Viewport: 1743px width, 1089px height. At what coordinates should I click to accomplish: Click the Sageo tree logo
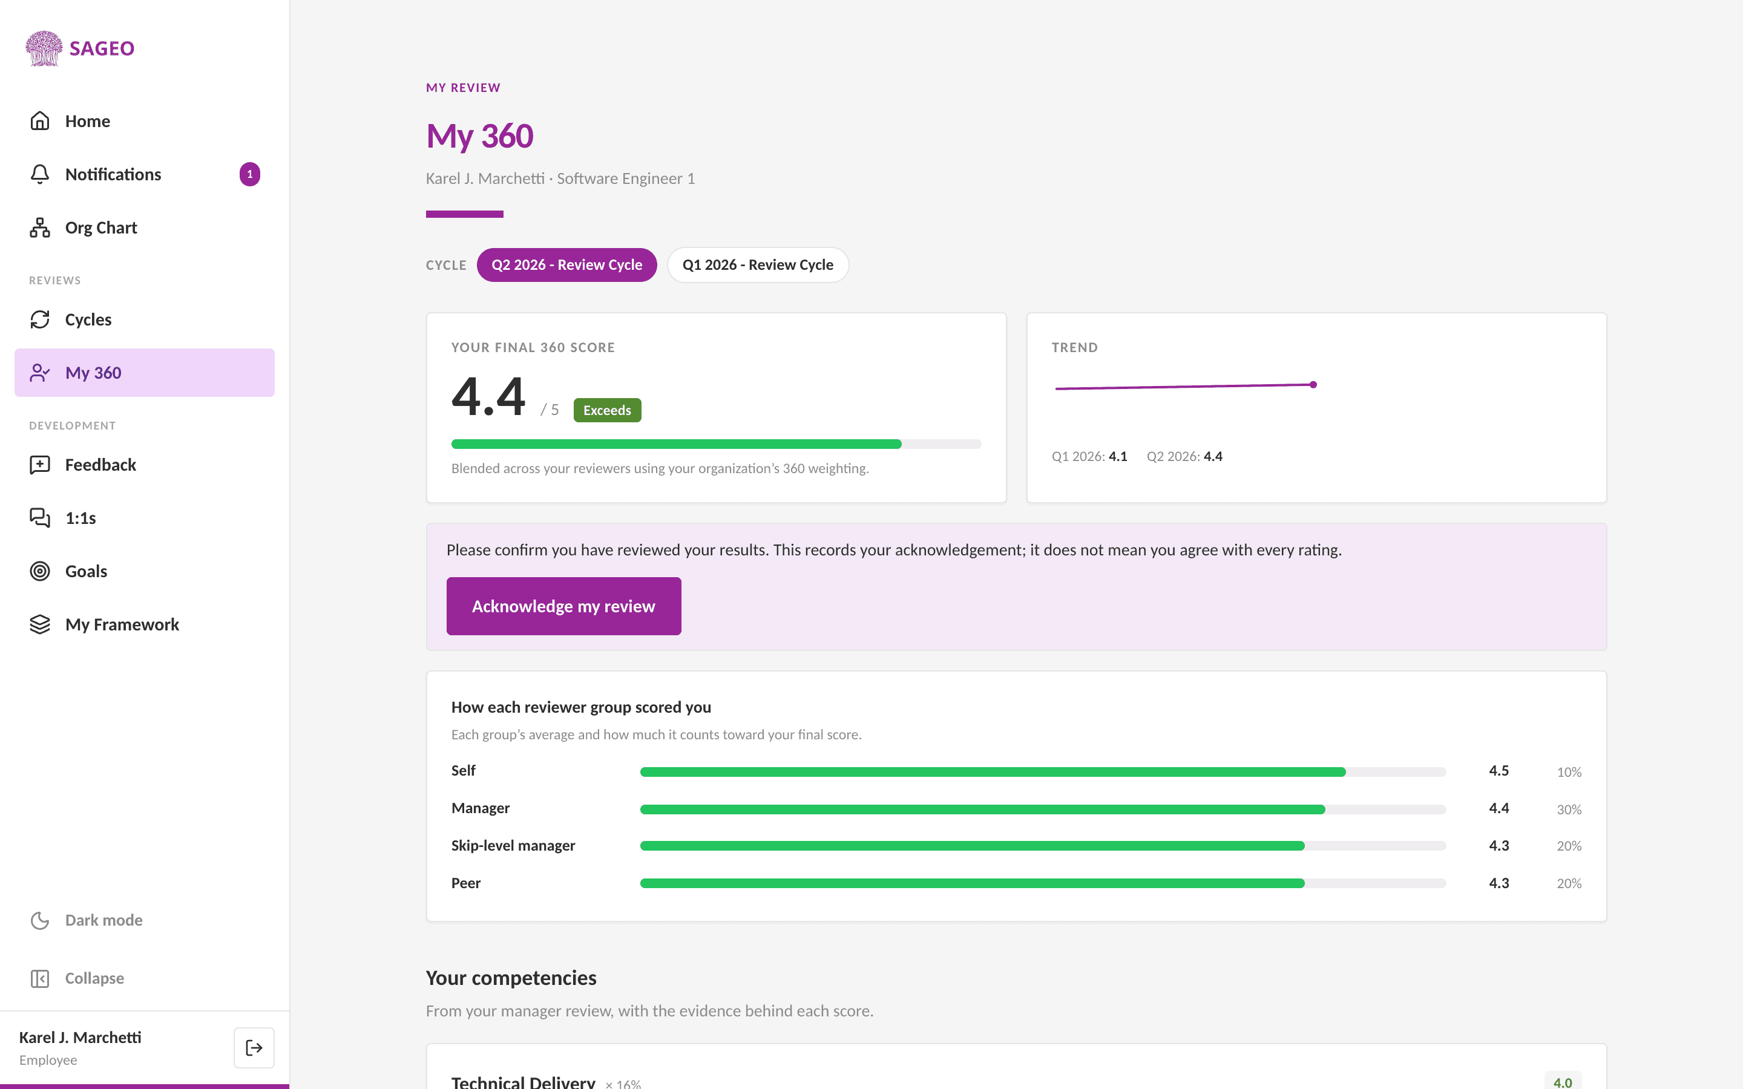point(44,48)
